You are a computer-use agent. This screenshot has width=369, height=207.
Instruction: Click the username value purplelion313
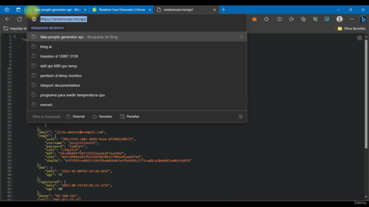click(x=83, y=143)
